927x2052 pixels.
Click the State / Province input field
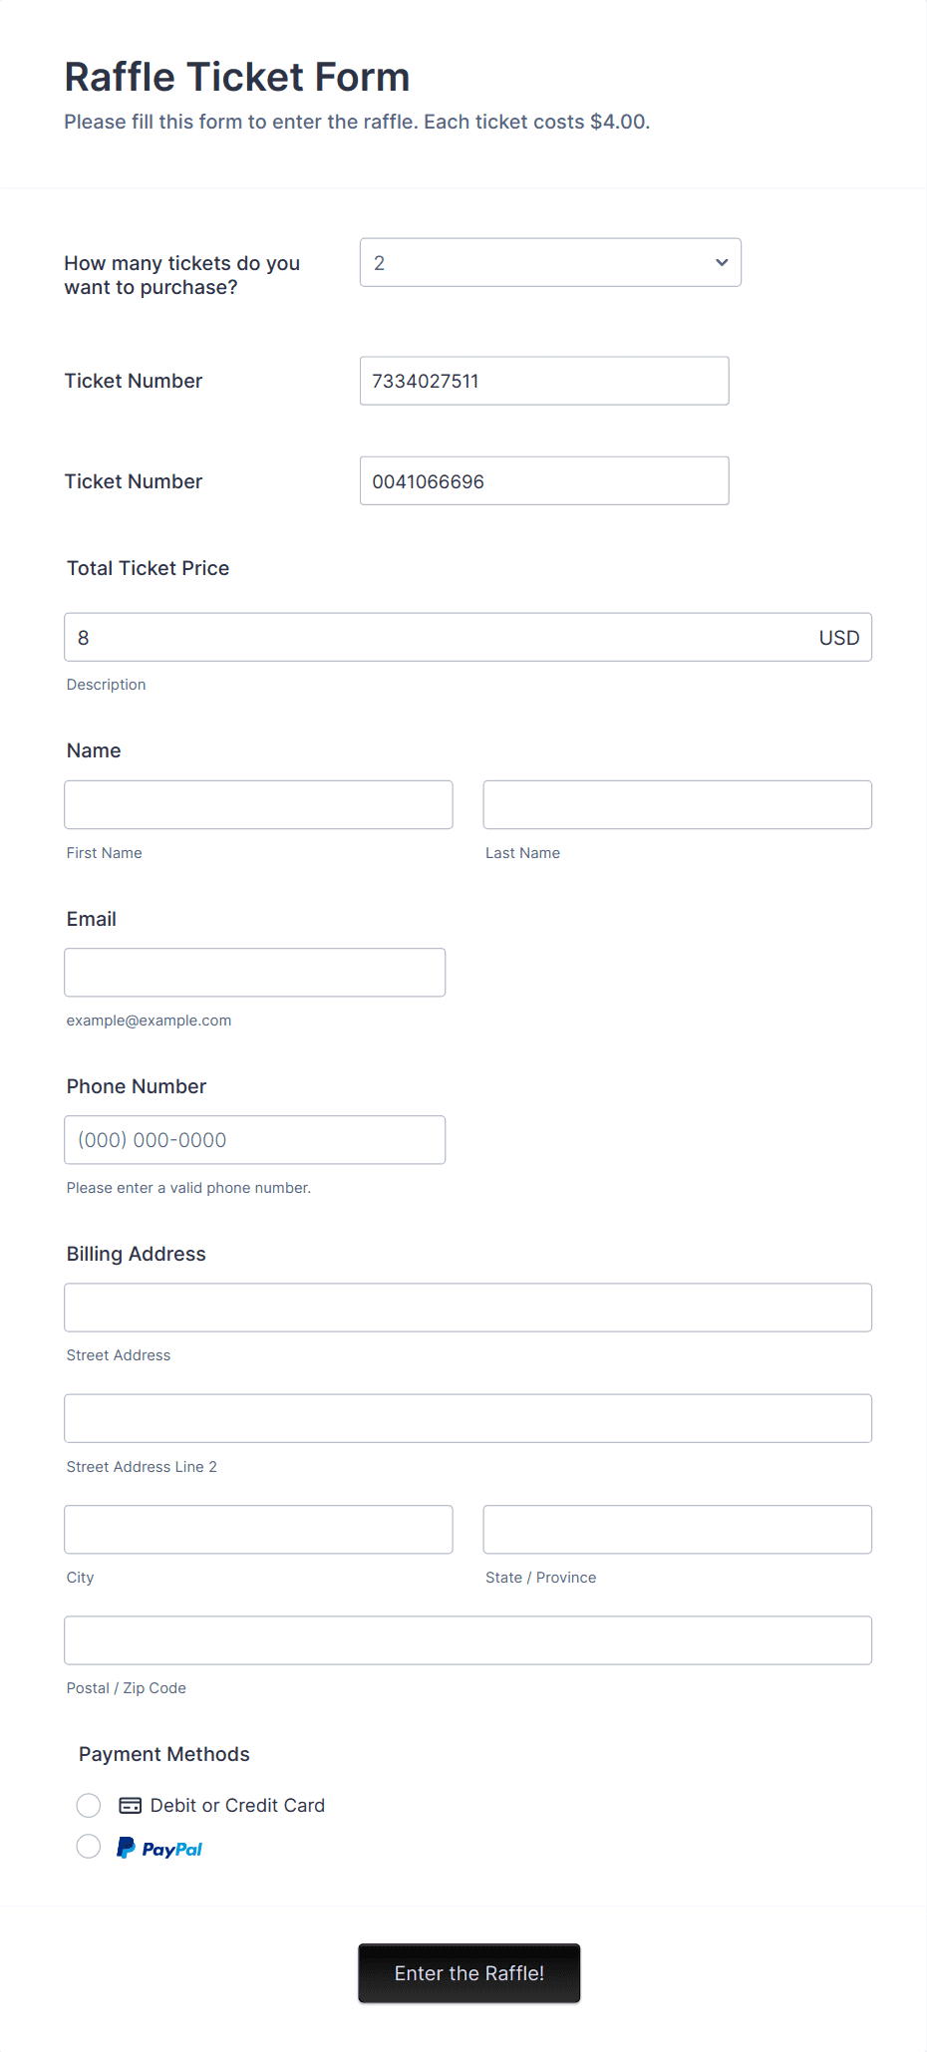point(676,1529)
